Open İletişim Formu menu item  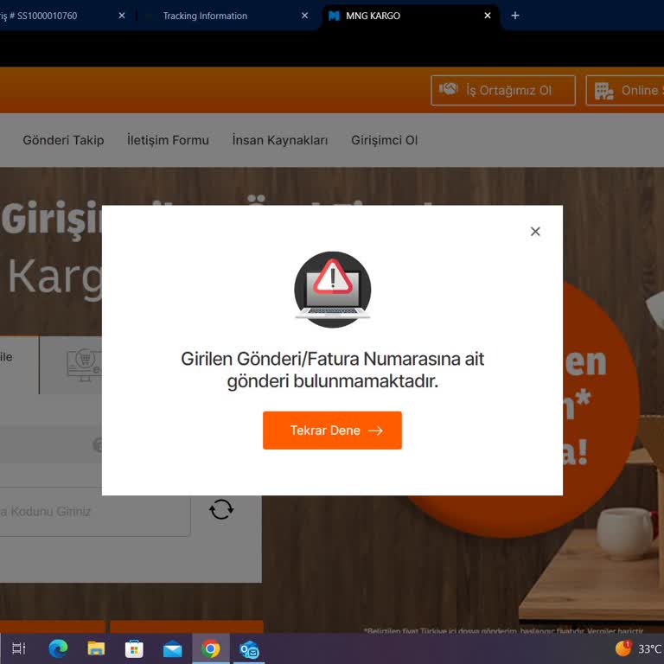click(168, 140)
